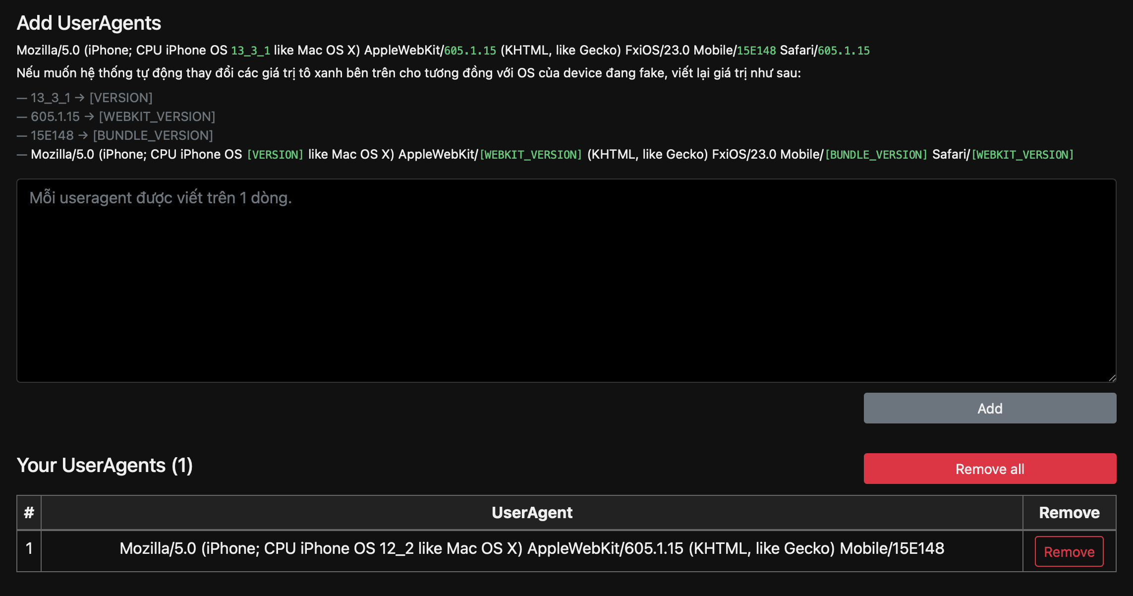
Task: Click green [BUNDLE_VERSION] placeholder in template line
Action: click(x=876, y=155)
